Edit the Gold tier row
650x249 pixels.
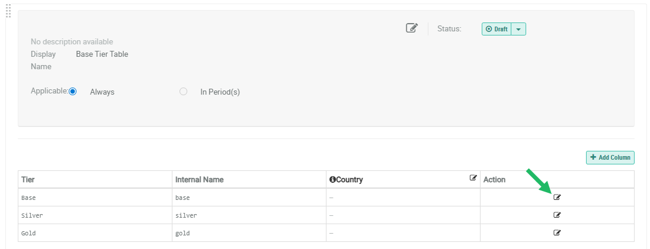[x=557, y=233]
